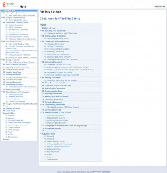167x173 pixels.
Task: Open sidebar item 18. Choosing a Scanner
Action: 12,108
